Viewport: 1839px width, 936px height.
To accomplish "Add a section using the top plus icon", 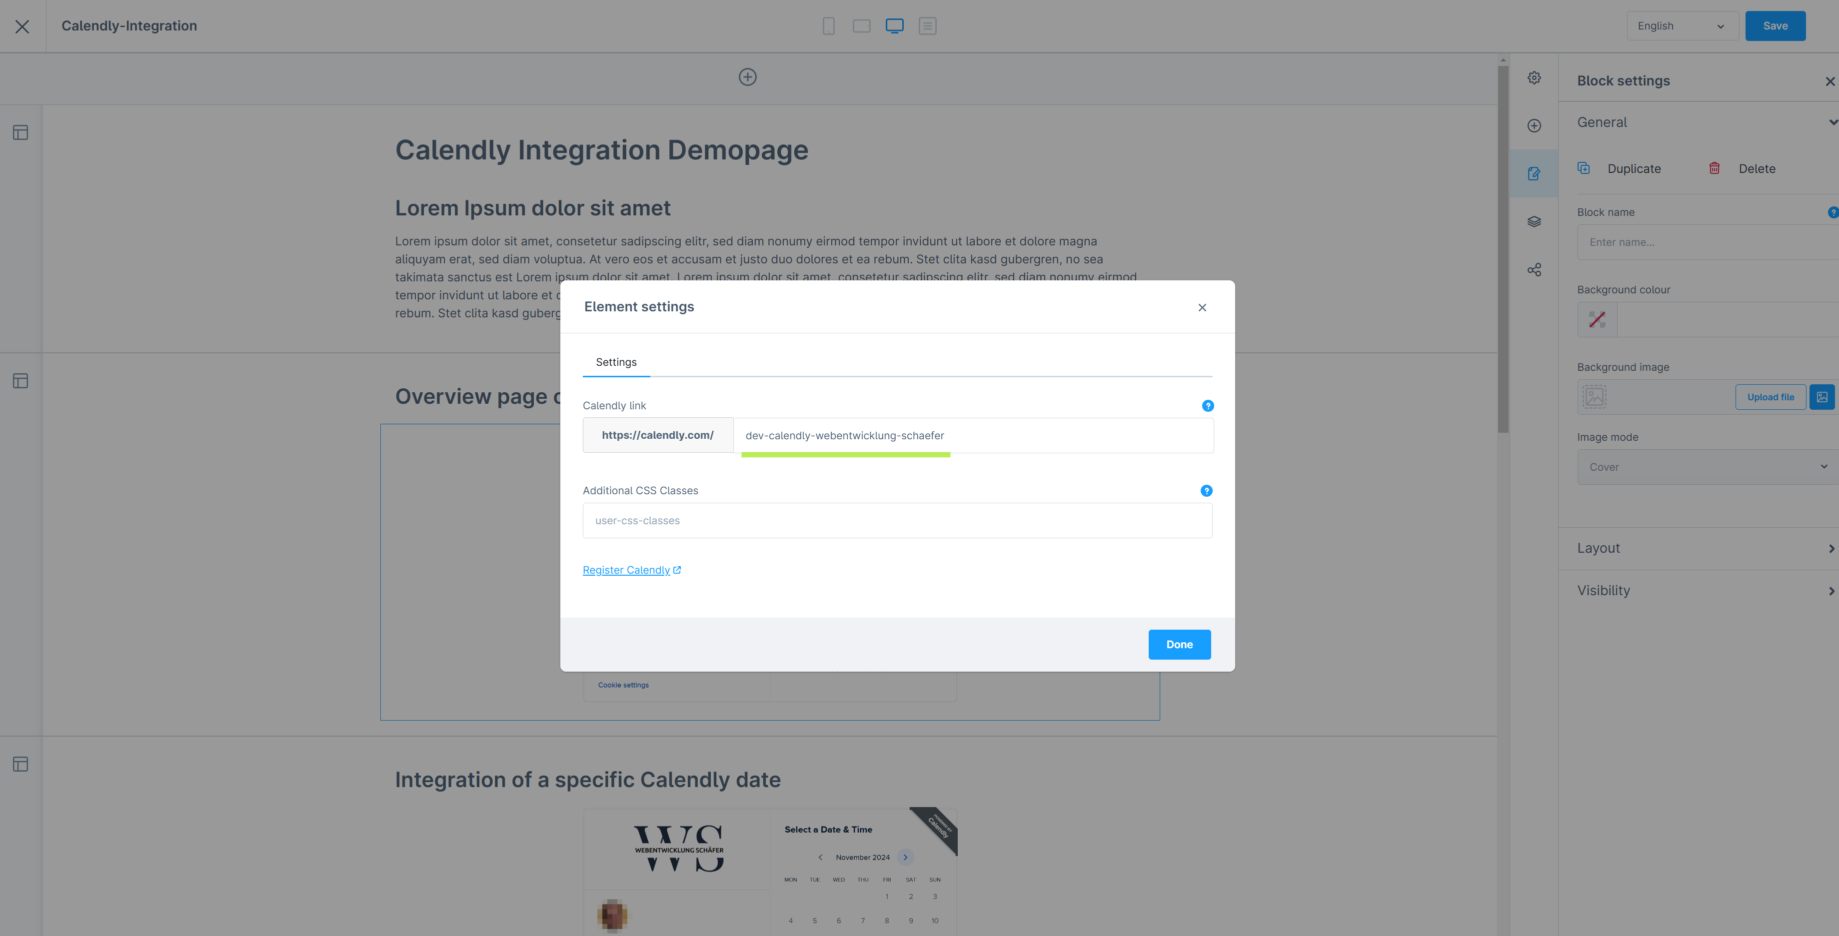I will tap(747, 77).
